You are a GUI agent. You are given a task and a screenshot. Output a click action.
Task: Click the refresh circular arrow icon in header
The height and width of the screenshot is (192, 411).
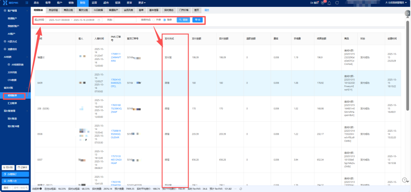(x=337, y=3)
